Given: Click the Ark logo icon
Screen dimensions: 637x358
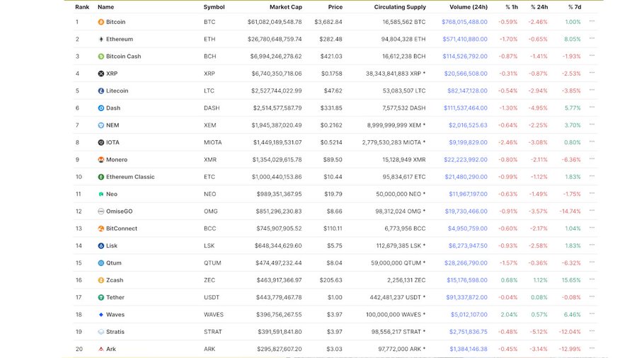Looking at the screenshot, I should [x=101, y=349].
